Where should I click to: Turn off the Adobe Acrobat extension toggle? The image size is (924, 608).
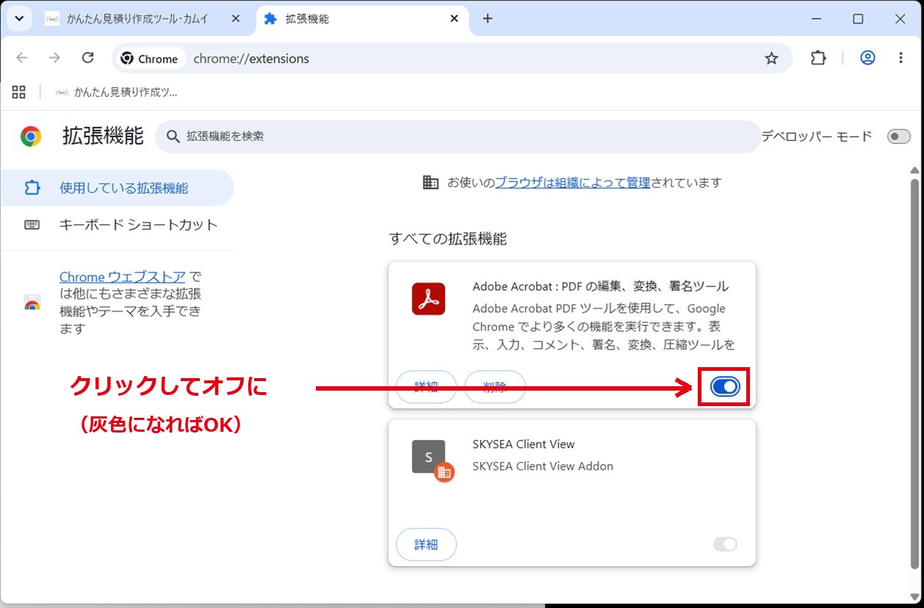724,387
